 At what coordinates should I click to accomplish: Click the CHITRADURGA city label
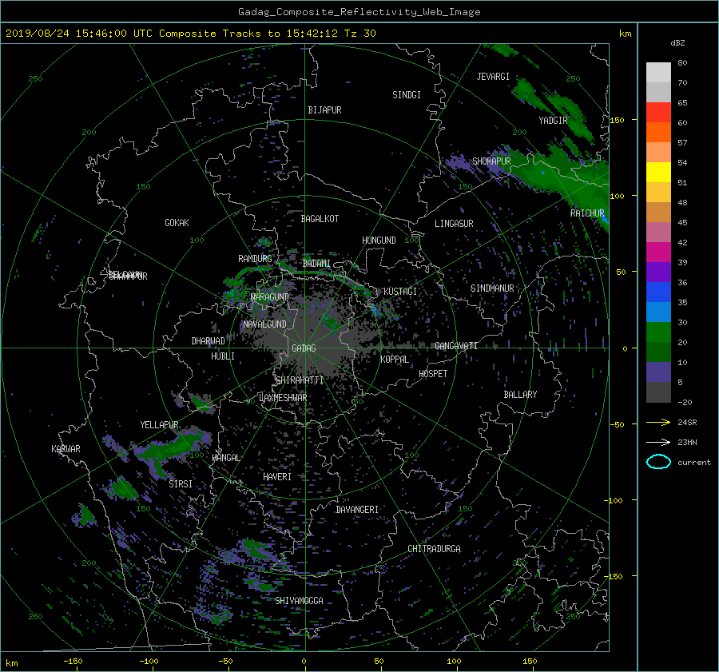pos(434,549)
